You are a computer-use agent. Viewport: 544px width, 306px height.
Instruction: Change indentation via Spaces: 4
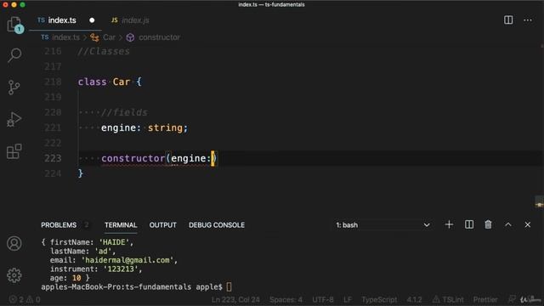pos(286,299)
